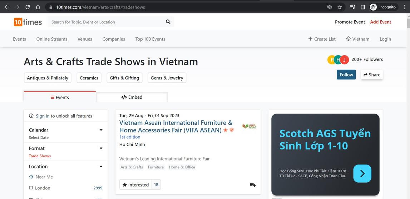Click the 10times logo
This screenshot has width=410, height=199.
click(x=28, y=22)
